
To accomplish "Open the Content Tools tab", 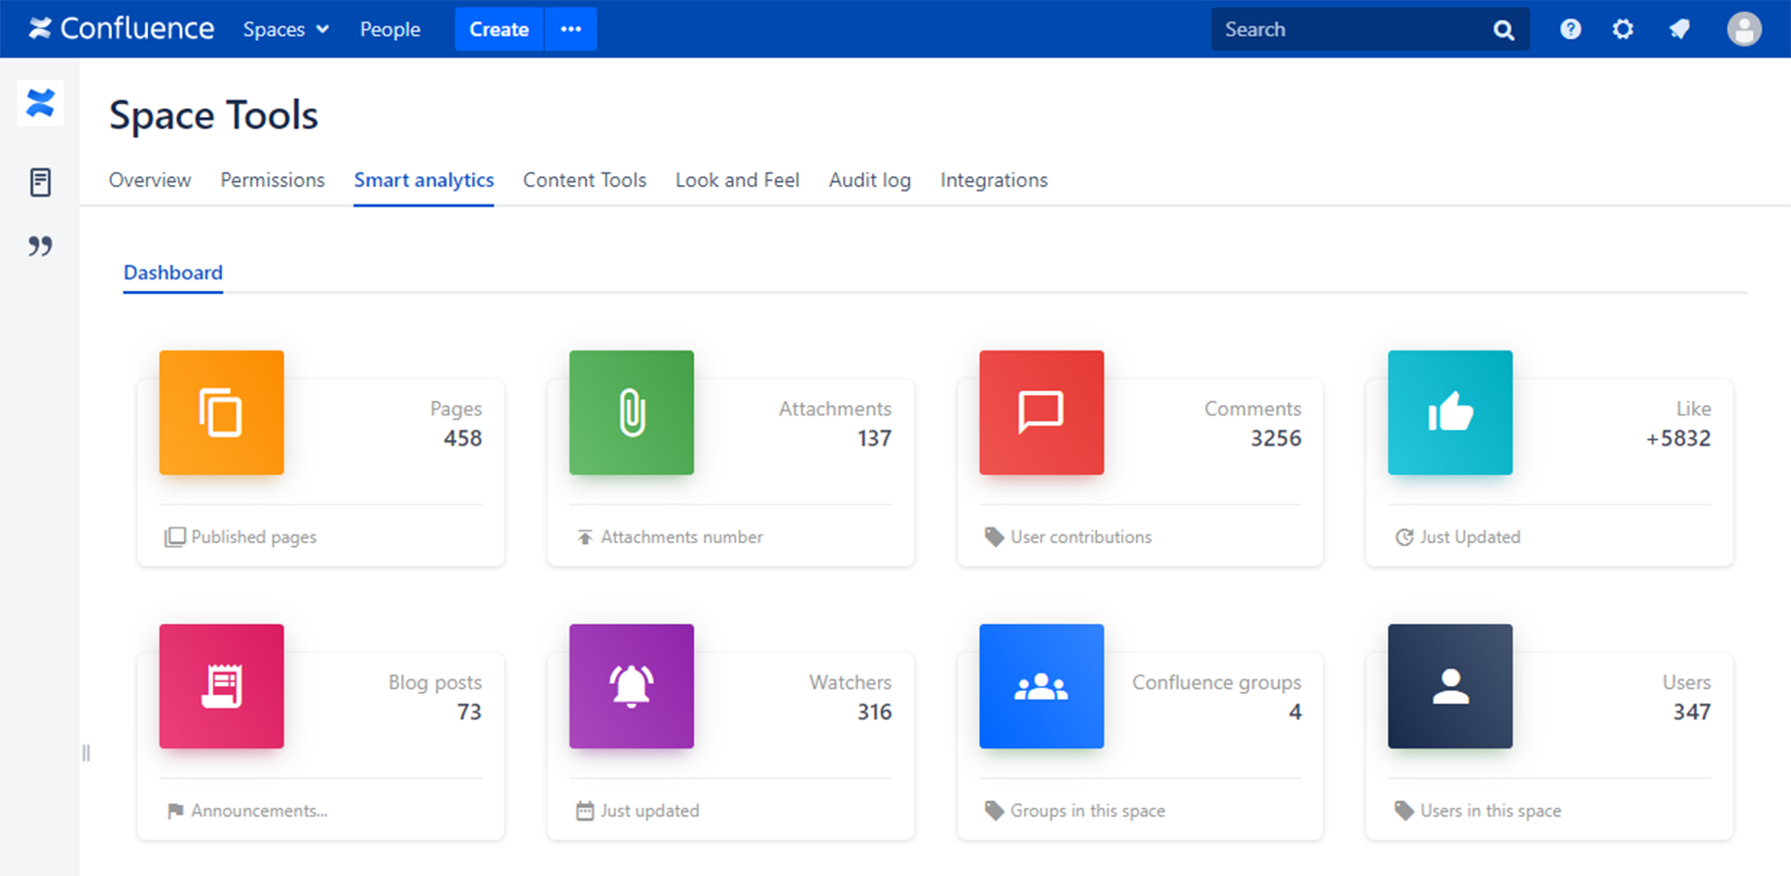I will [584, 180].
